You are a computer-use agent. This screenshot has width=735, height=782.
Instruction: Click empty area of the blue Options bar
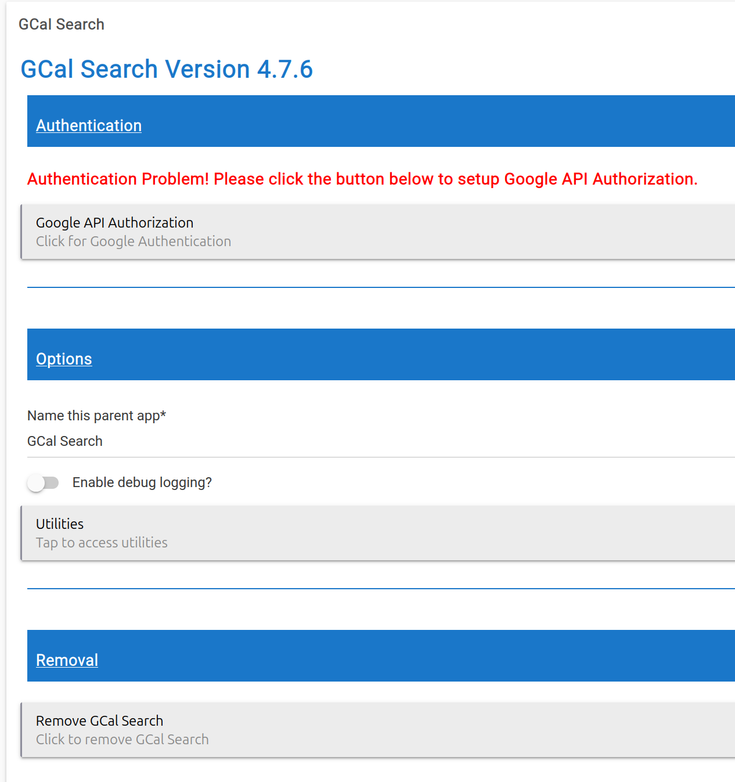[435, 355]
